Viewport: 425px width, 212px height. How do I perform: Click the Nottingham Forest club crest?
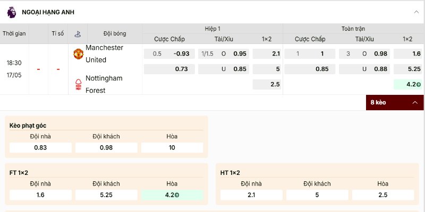pos(78,84)
